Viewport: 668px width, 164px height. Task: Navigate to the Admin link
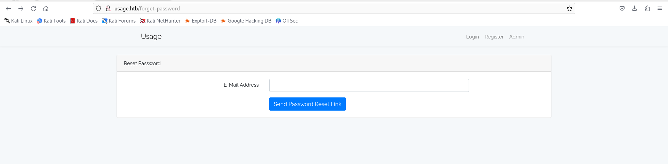point(517,37)
